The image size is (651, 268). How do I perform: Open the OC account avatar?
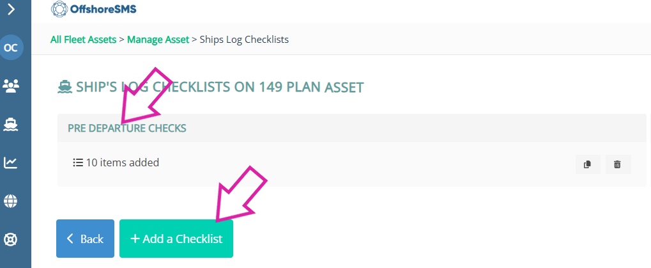tap(11, 47)
